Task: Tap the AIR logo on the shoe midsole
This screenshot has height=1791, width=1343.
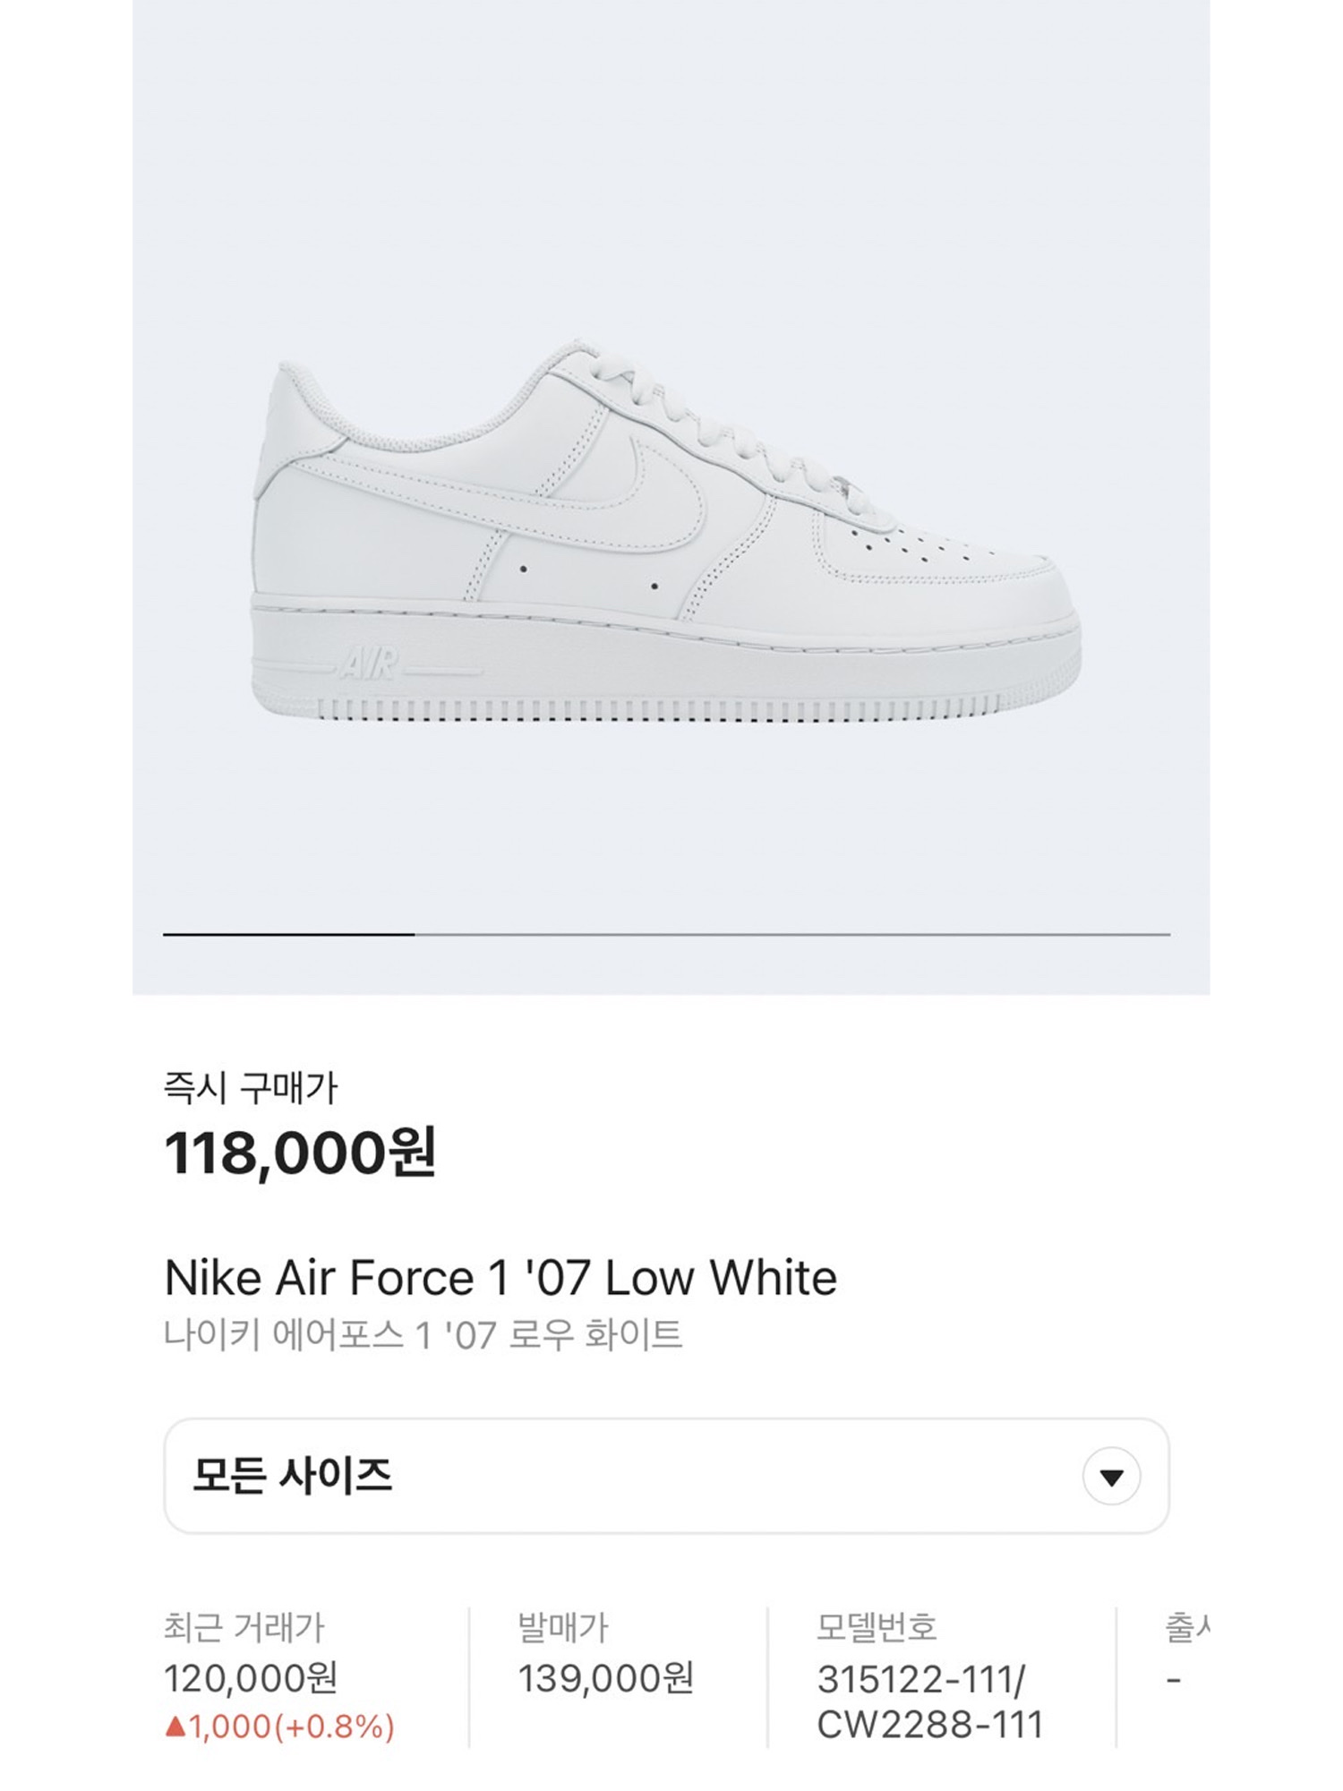Action: (x=369, y=664)
